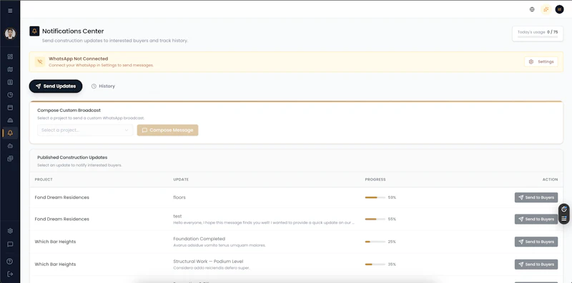Click the Published Construction Updates heading
The width and height of the screenshot is (572, 283).
(72, 158)
